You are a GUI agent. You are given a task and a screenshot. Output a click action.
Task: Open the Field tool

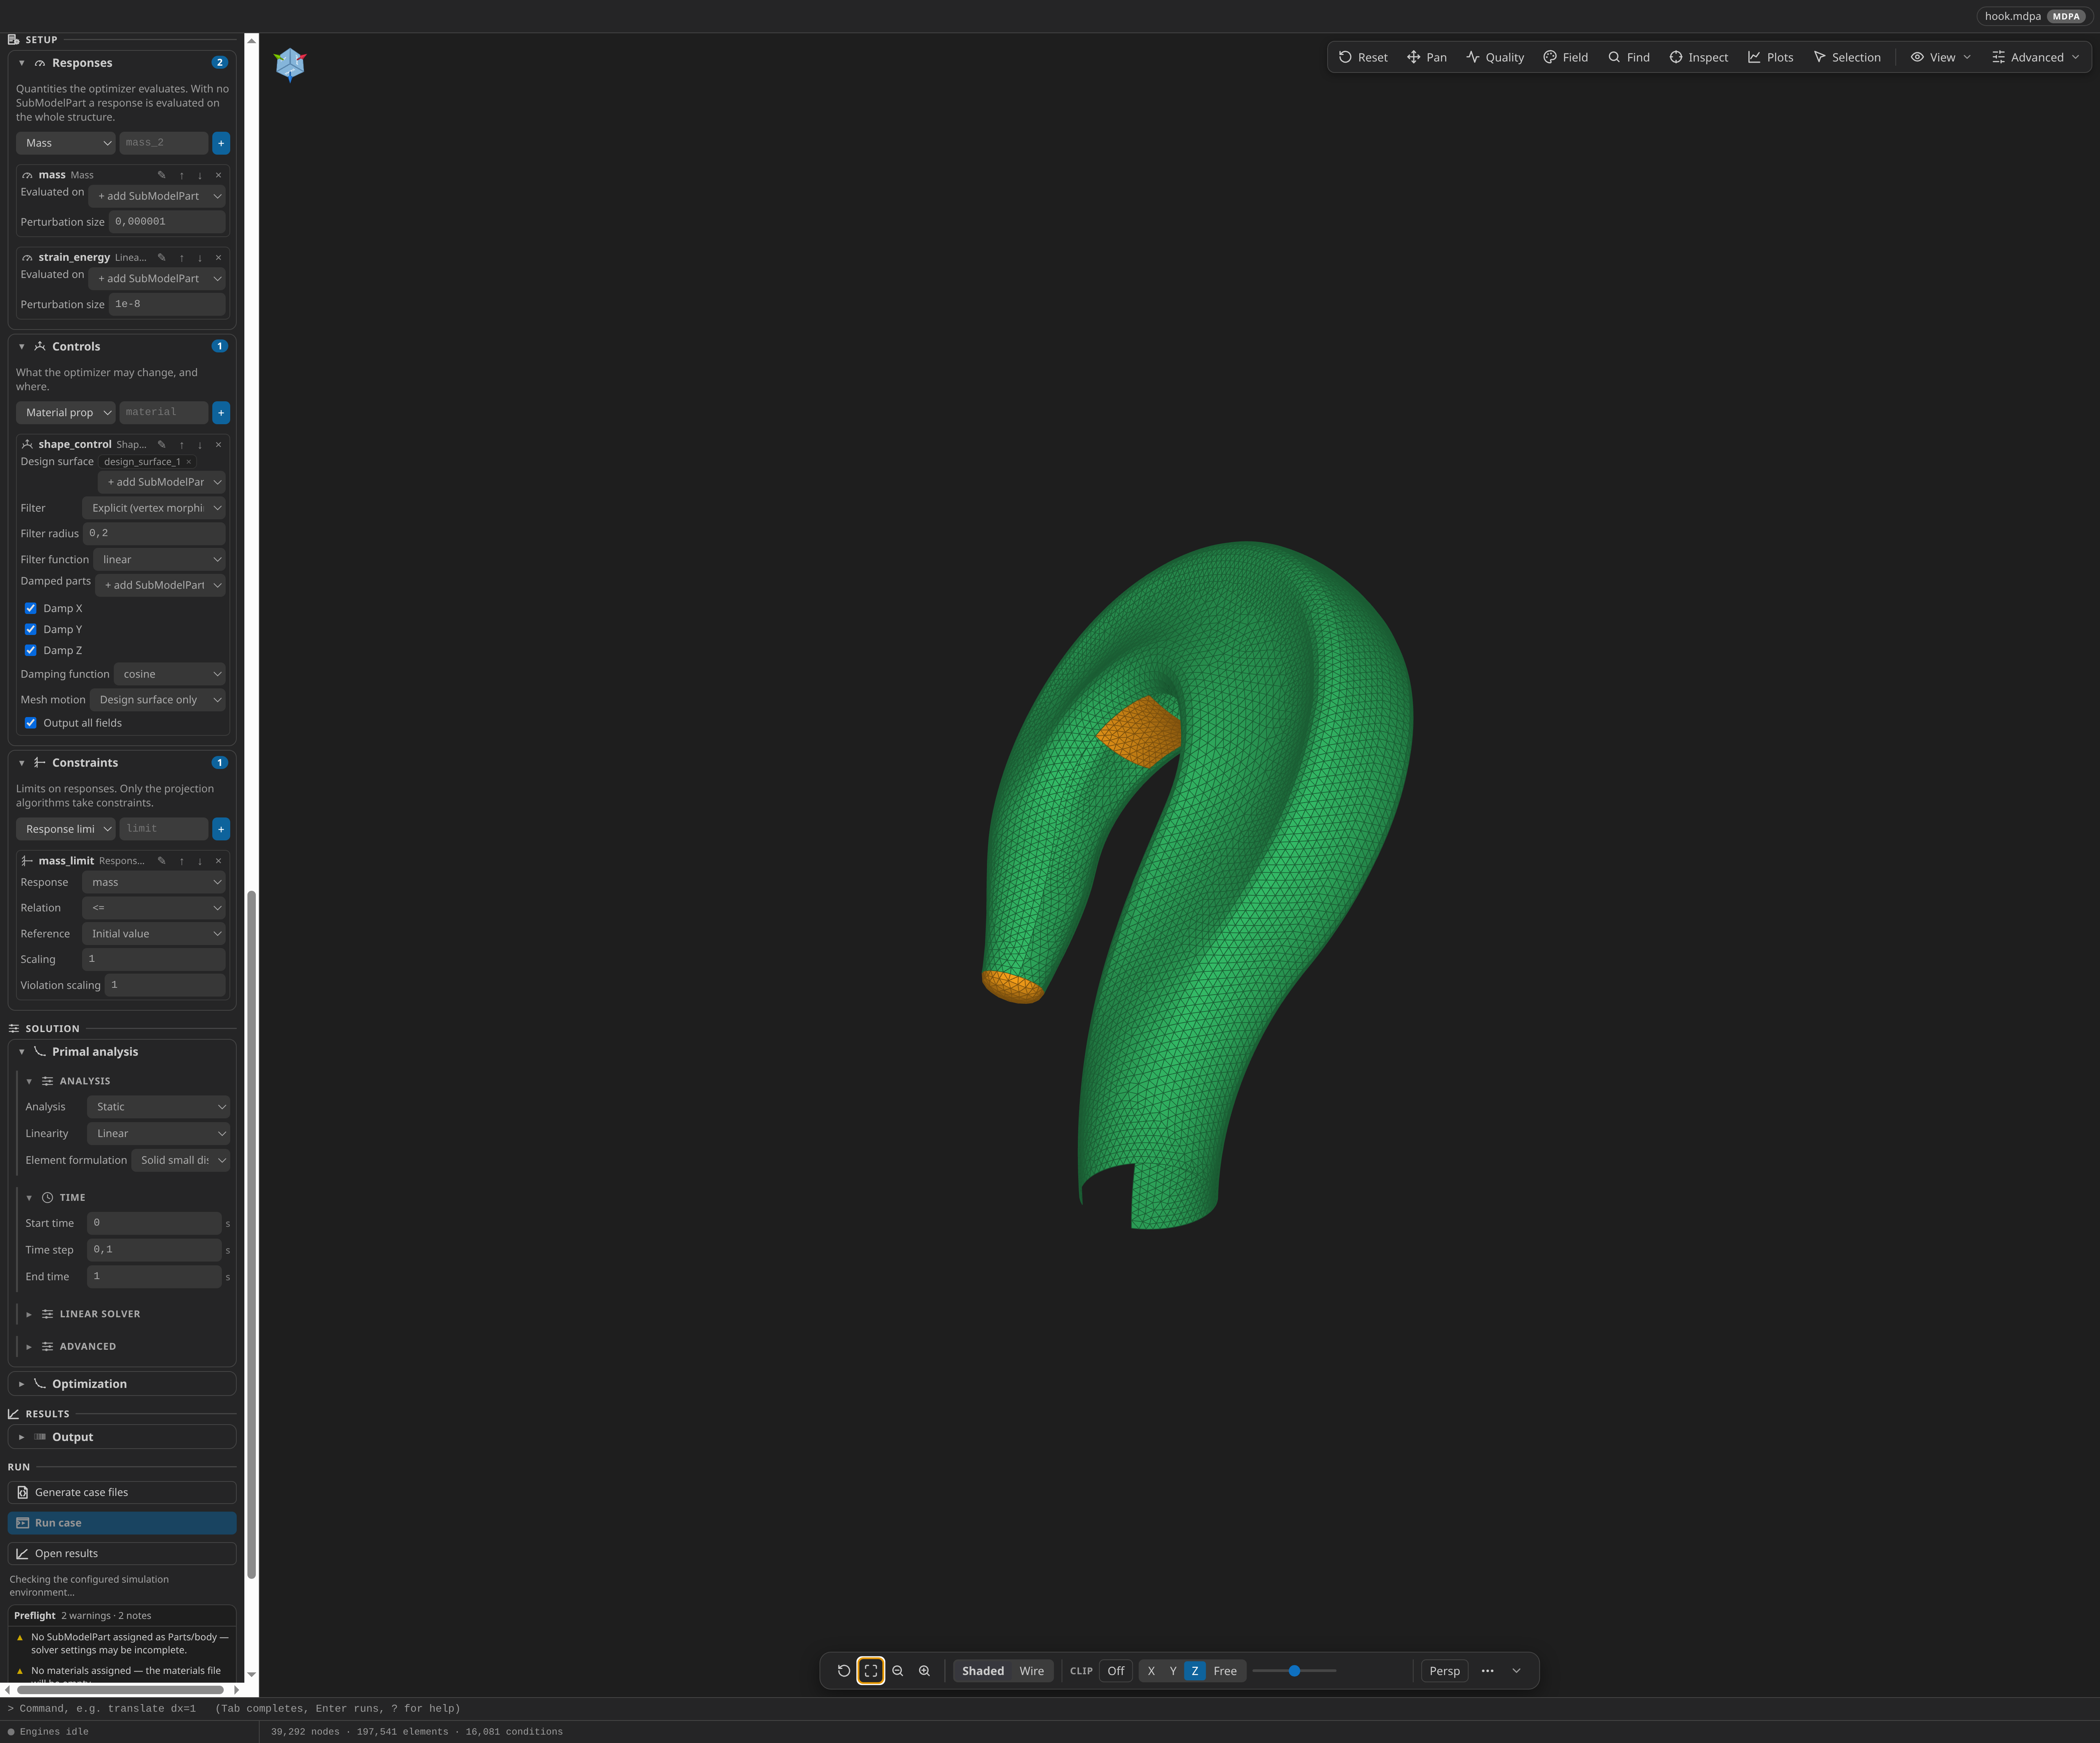pyautogui.click(x=1565, y=57)
